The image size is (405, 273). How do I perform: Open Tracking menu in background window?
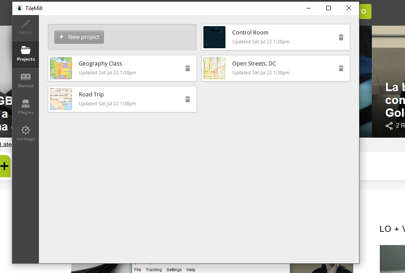[154, 270]
